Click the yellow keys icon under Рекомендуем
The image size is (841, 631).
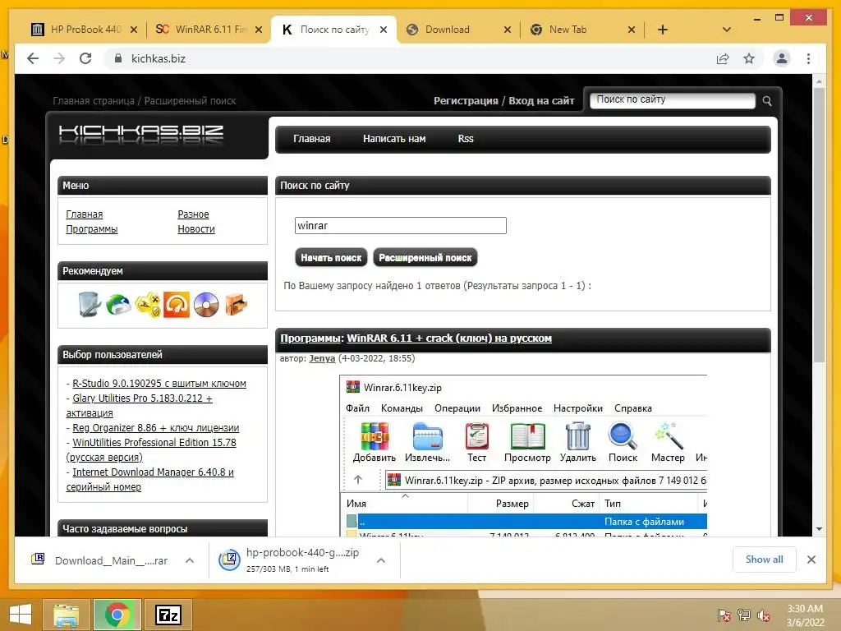(x=148, y=305)
